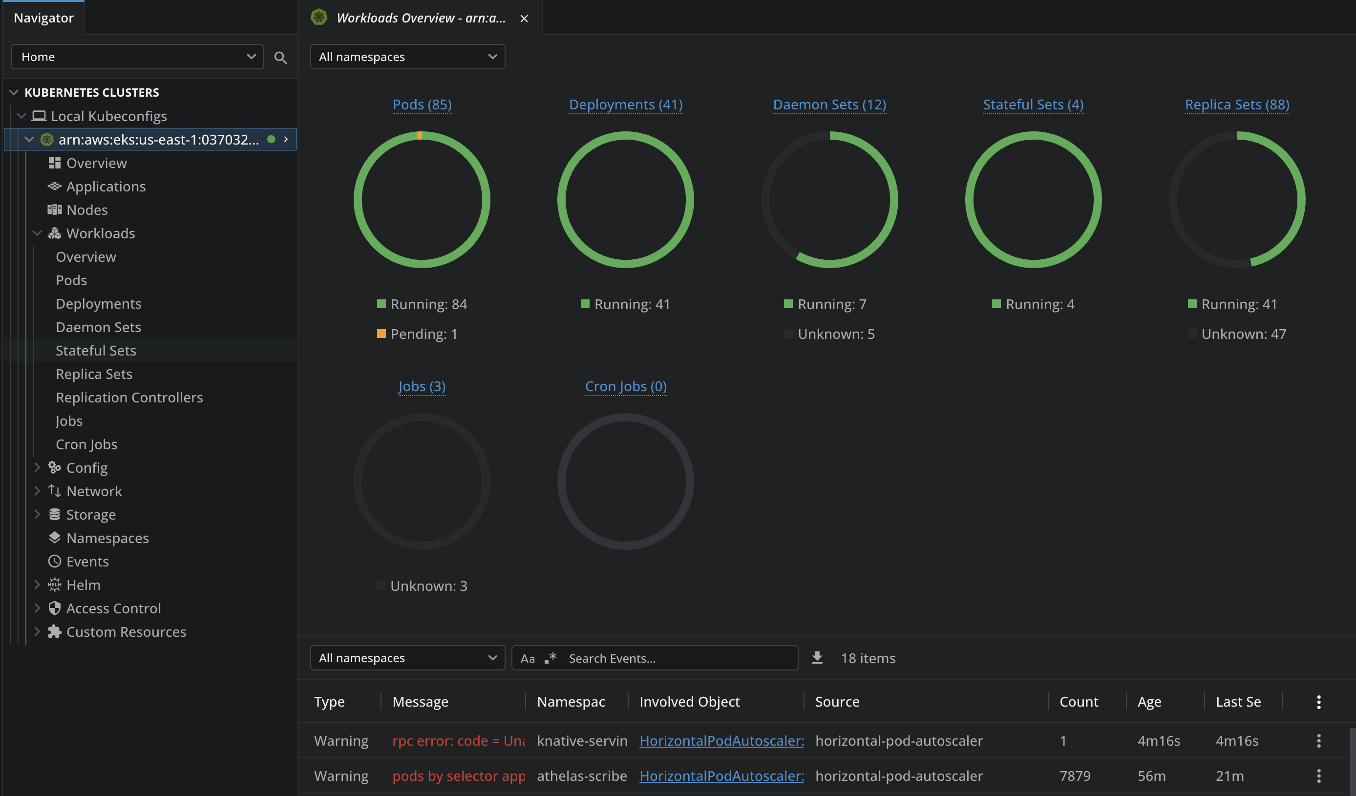Open the top All namespaces dropdown

[407, 57]
